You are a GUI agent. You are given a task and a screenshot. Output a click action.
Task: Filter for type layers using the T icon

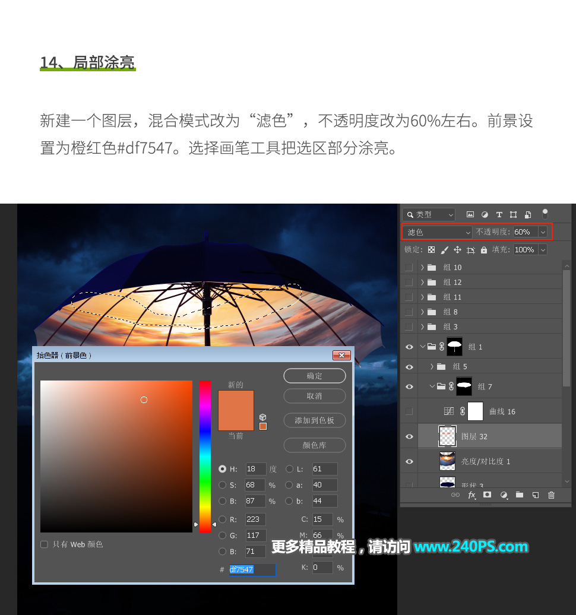[x=499, y=214]
